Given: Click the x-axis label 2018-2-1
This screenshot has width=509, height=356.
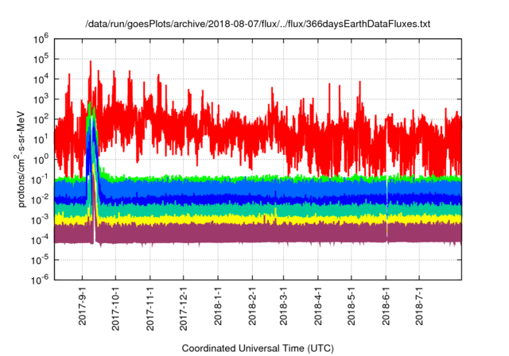Looking at the screenshot, I should pos(252,306).
